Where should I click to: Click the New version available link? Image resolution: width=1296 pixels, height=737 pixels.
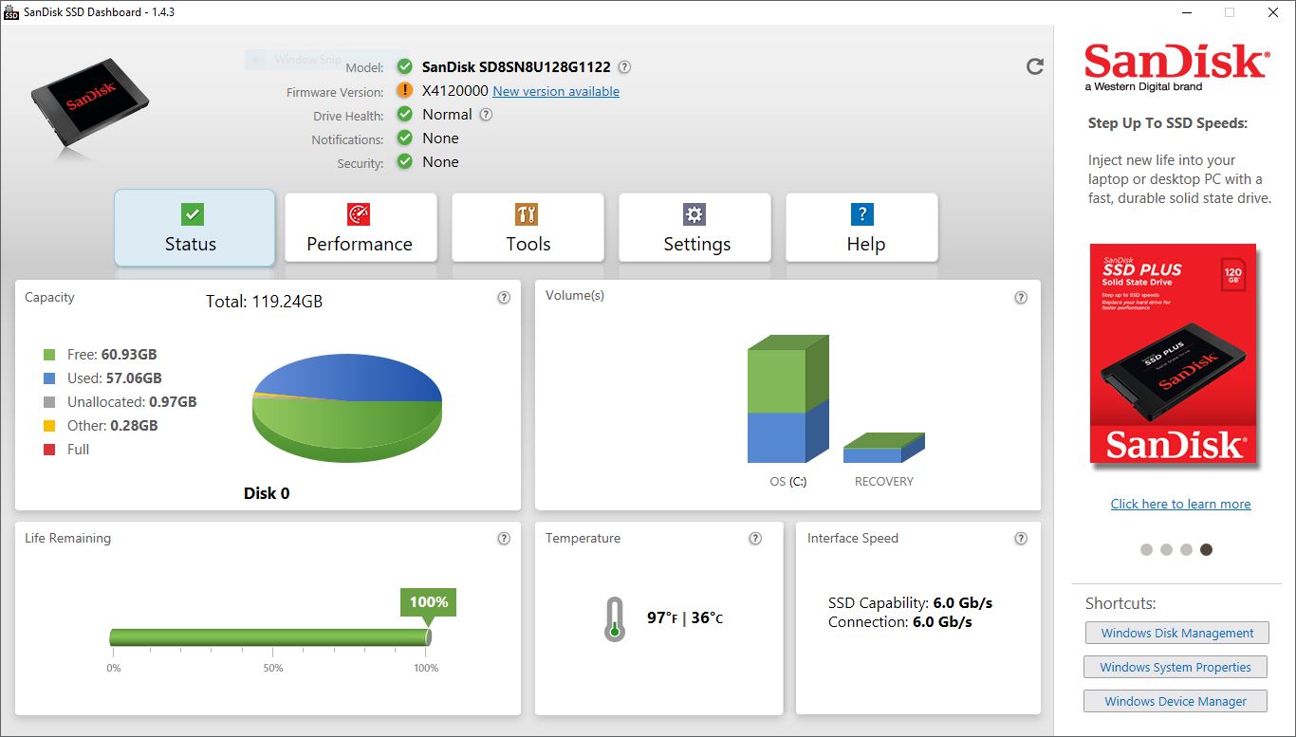point(556,92)
